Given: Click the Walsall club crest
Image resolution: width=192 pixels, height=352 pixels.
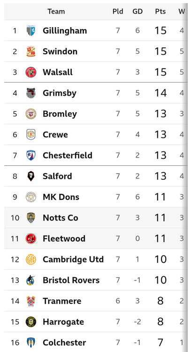Looking at the screenshot, I should [x=31, y=72].
